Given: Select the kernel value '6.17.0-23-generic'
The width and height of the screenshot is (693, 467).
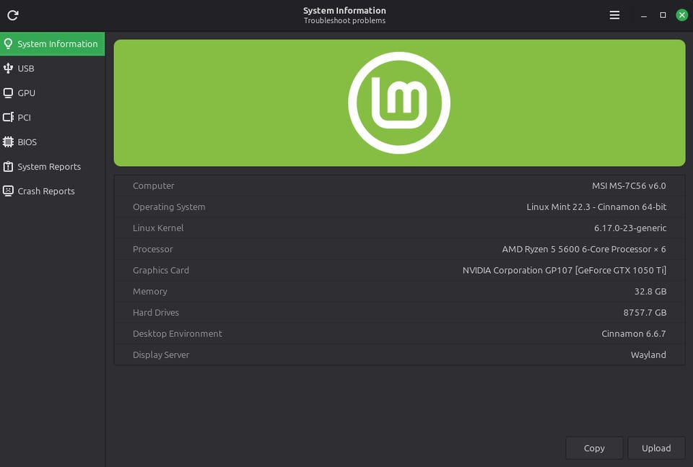Looking at the screenshot, I should (x=630, y=228).
